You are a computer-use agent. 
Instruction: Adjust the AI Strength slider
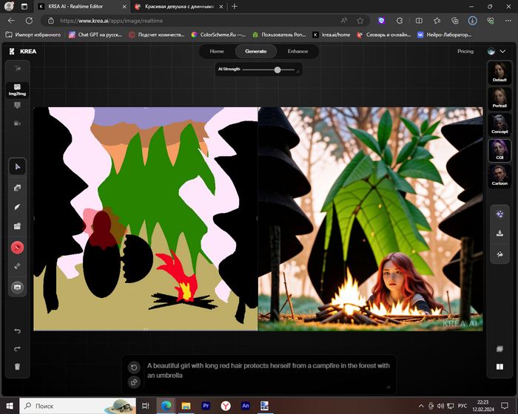pyautogui.click(x=277, y=69)
